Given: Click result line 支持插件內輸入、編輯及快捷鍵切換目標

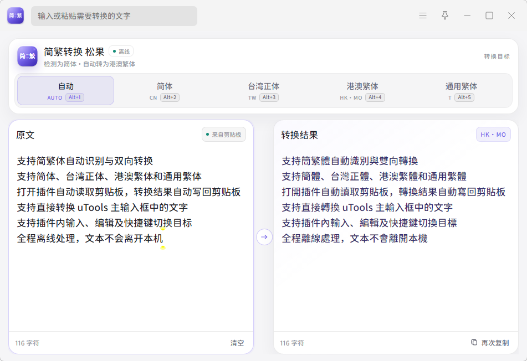Looking at the screenshot, I should (x=370, y=223).
